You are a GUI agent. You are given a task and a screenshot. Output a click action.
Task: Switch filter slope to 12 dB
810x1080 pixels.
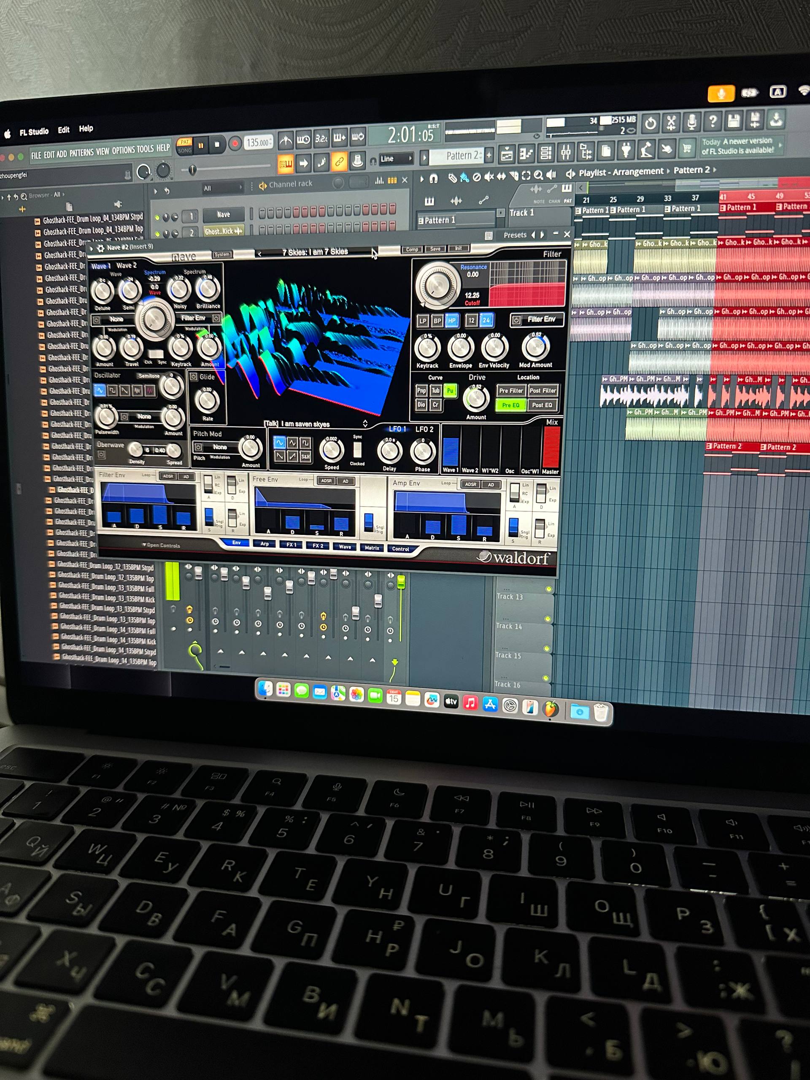click(471, 320)
